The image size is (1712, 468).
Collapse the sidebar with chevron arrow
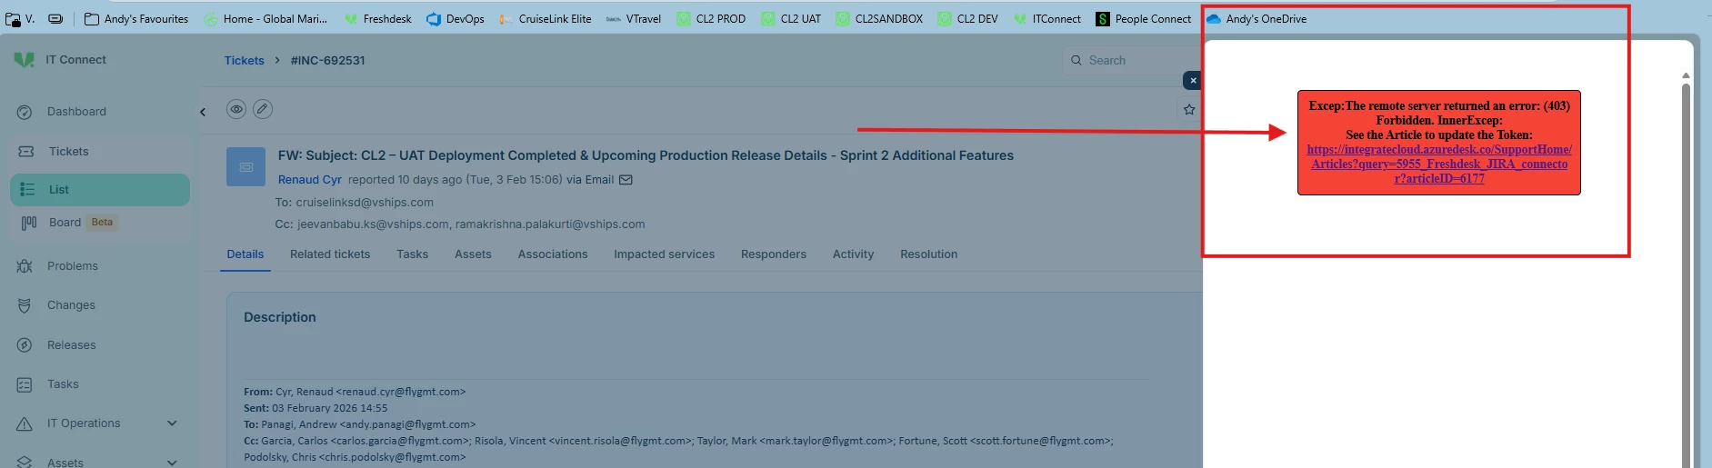(x=203, y=112)
